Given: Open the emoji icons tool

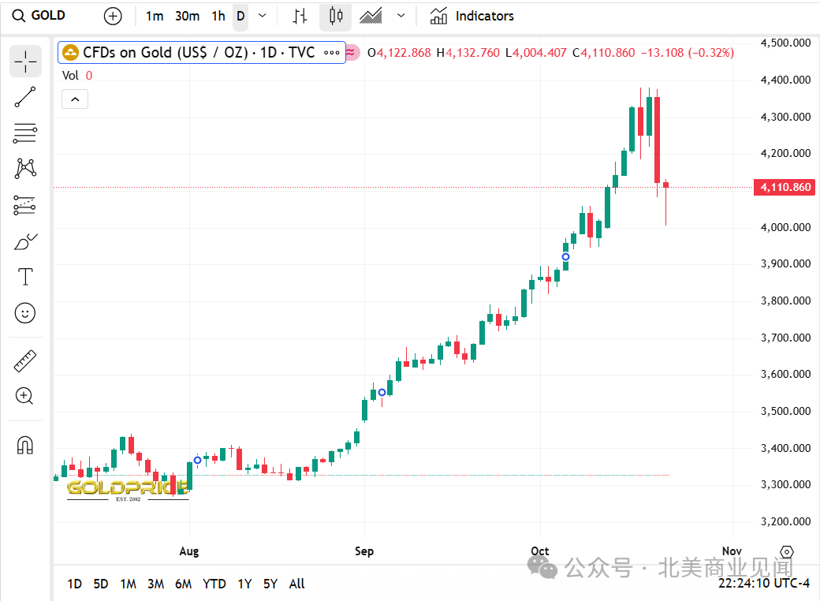Looking at the screenshot, I should click(25, 313).
